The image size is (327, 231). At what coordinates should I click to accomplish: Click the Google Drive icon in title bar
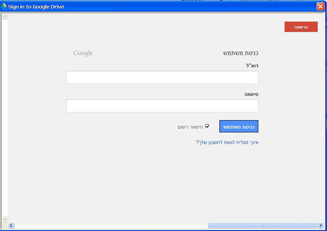click(x=4, y=7)
